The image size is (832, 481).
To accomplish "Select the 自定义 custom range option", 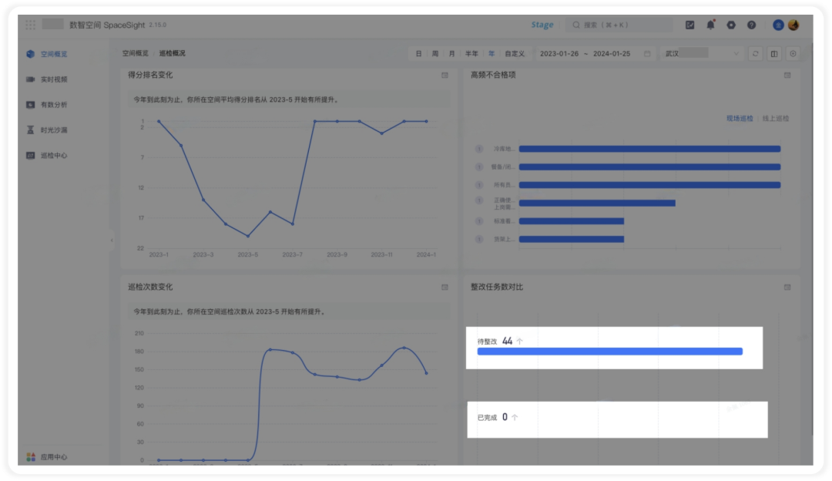I will point(514,54).
